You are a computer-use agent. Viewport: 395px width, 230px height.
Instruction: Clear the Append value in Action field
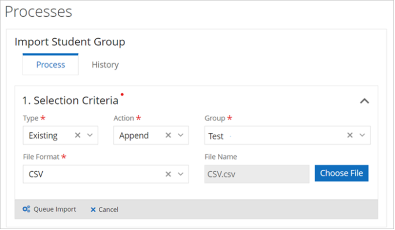168,135
